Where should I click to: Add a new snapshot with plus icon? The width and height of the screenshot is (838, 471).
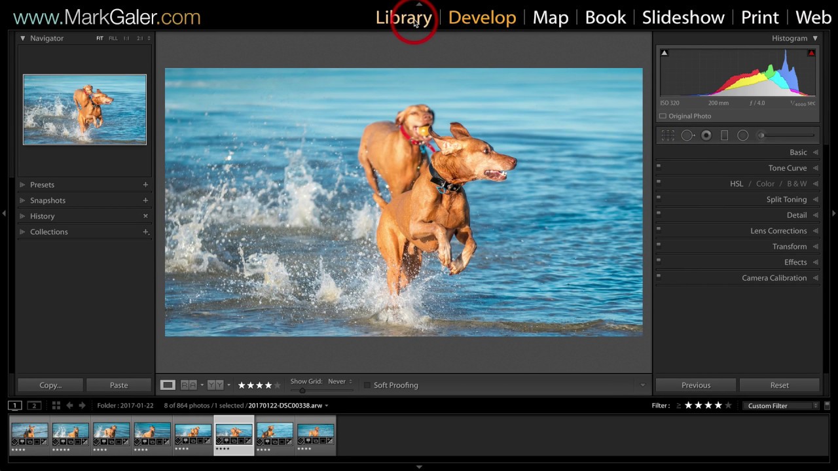(x=145, y=200)
